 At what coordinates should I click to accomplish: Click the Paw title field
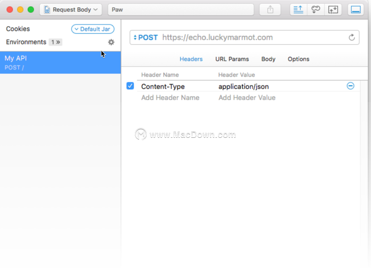(x=181, y=10)
